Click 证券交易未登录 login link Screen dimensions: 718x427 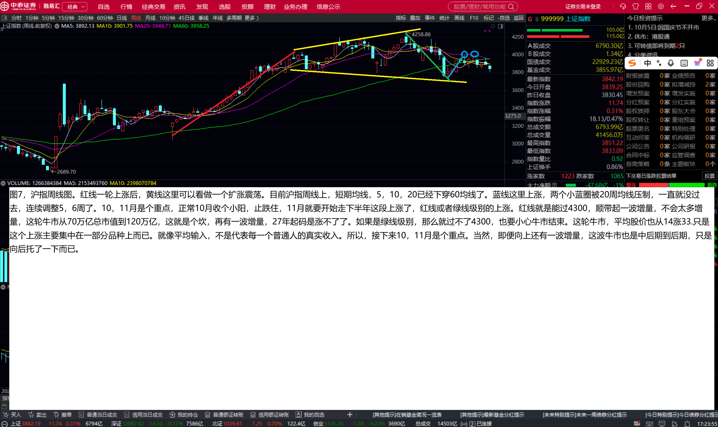[583, 7]
